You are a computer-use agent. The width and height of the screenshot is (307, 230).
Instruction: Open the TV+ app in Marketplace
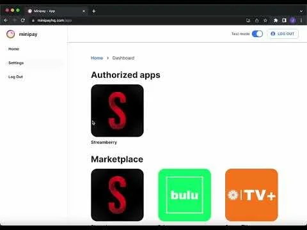tap(251, 195)
